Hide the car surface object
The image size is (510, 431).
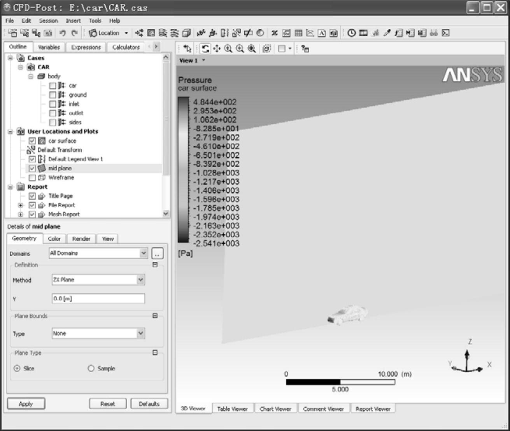pyautogui.click(x=32, y=141)
